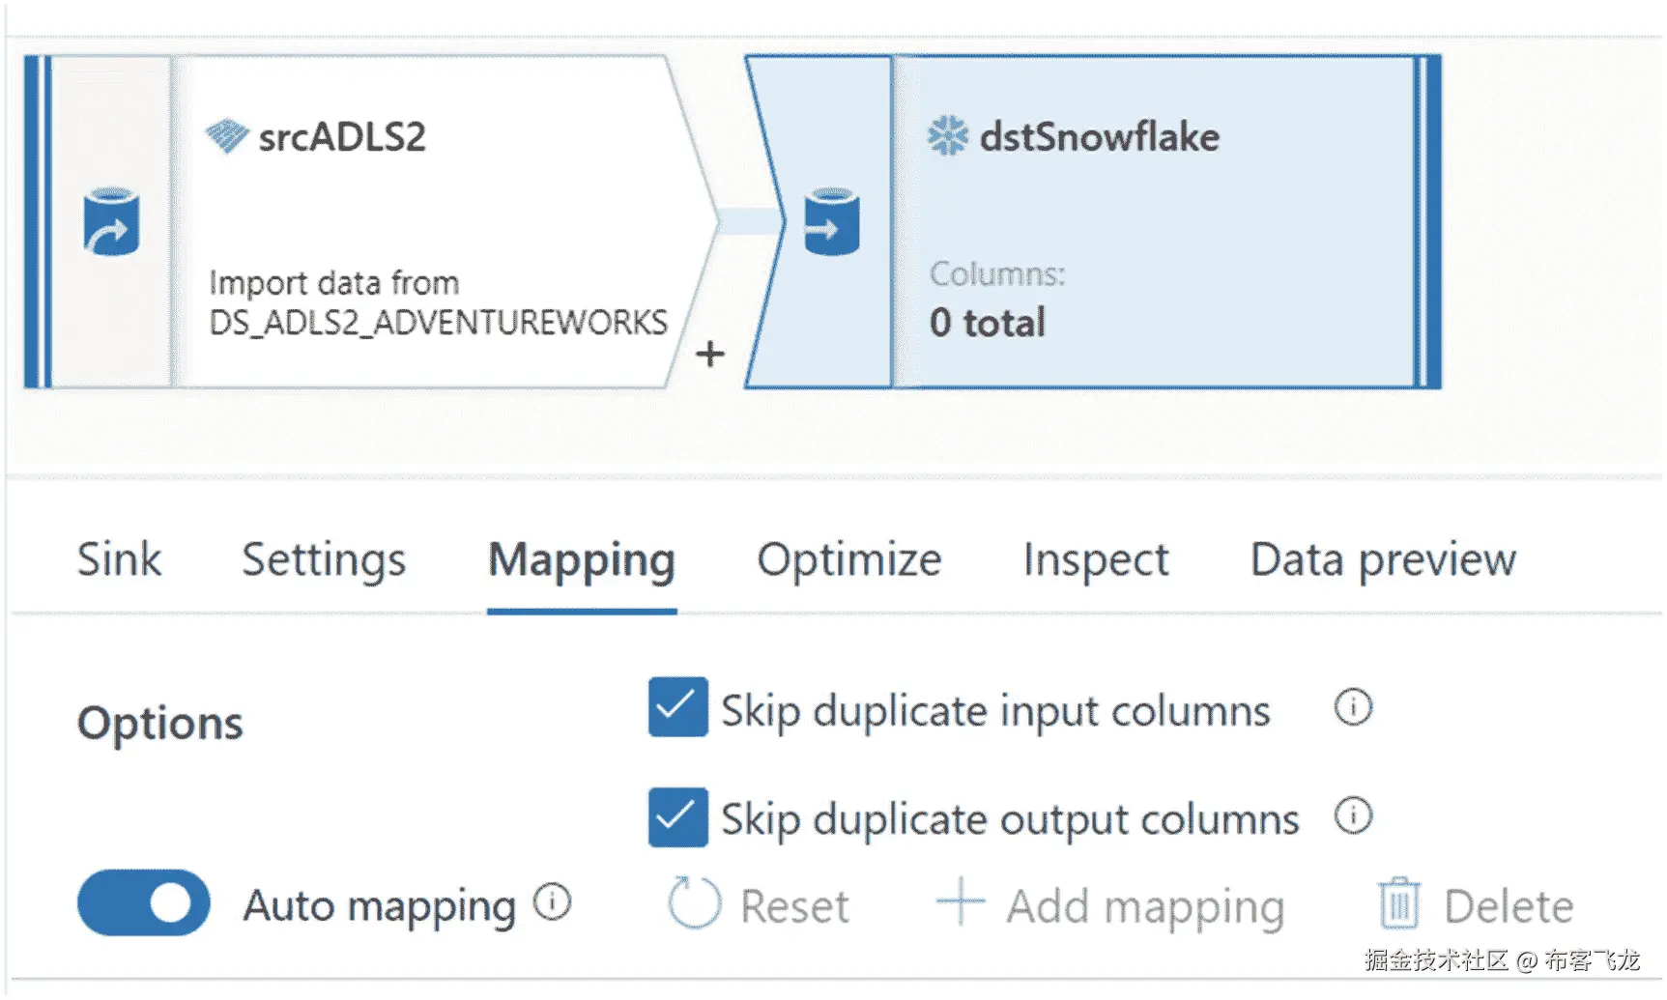The image size is (1667, 1000).
Task: Click the 'Columns:' label in dstSnowflake
Action: (x=997, y=274)
